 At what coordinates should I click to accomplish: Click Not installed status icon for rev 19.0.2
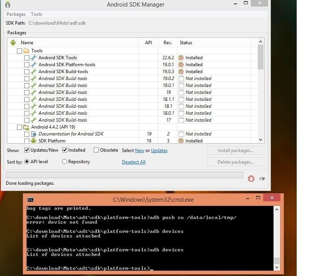tap(181, 79)
